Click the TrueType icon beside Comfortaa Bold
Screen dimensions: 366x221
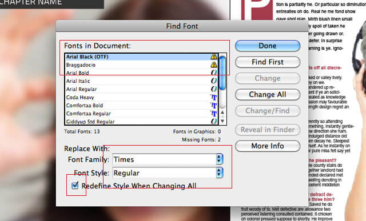[214, 106]
